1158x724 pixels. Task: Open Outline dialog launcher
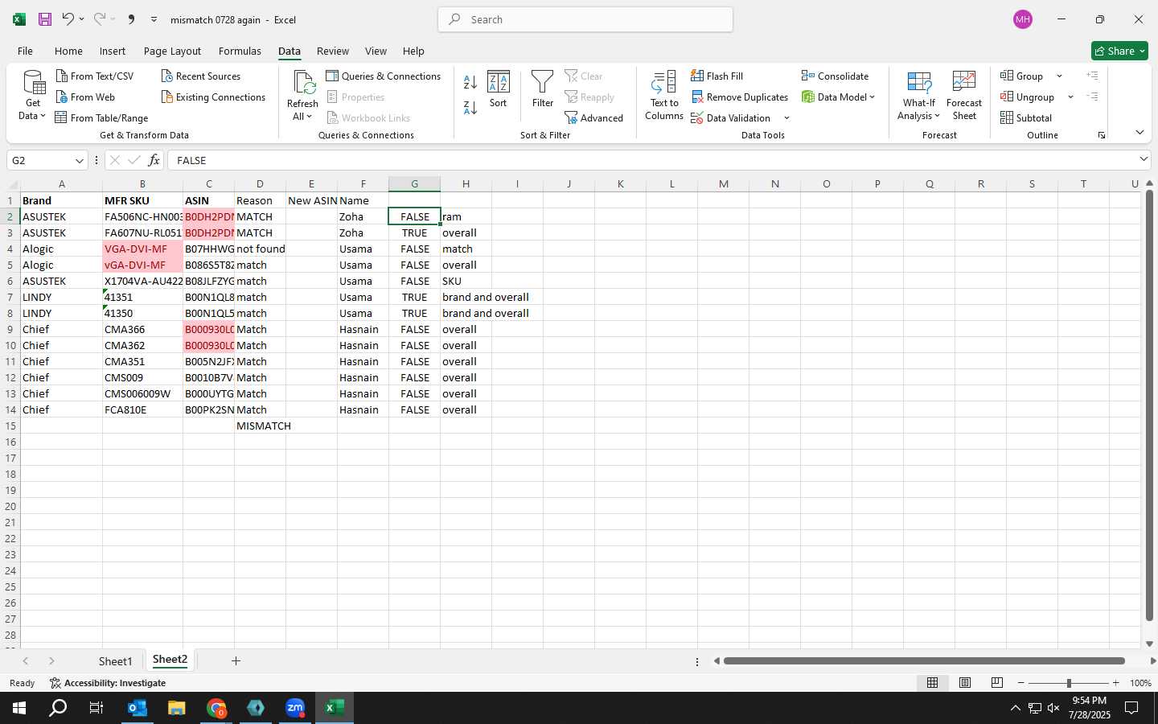(1102, 135)
